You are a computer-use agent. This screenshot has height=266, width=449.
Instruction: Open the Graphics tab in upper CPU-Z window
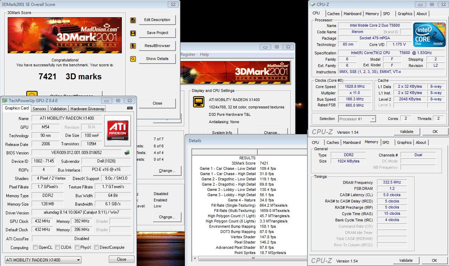tap(405, 14)
